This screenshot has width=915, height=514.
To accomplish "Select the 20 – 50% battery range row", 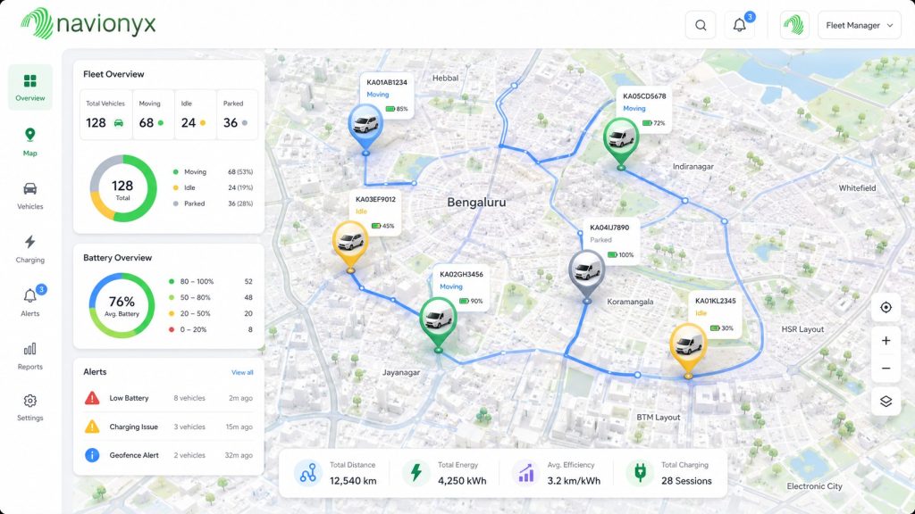I will tap(210, 313).
